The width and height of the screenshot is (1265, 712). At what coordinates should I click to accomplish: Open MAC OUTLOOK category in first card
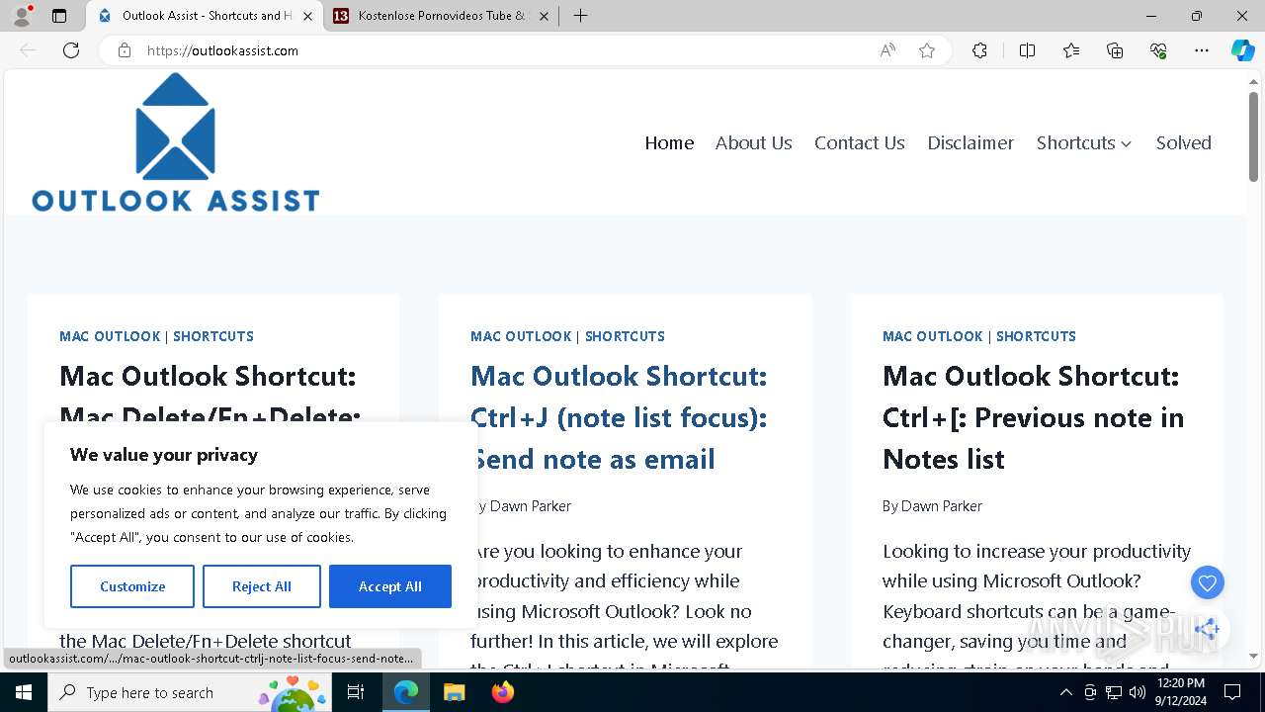[x=110, y=336]
